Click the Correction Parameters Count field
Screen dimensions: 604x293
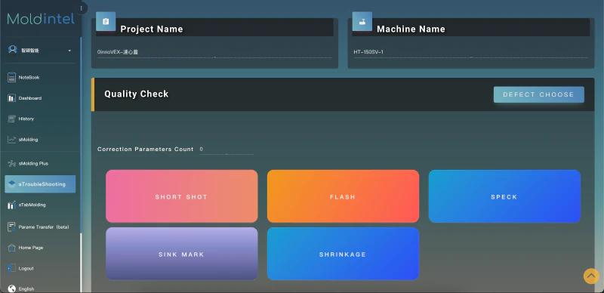click(x=226, y=150)
